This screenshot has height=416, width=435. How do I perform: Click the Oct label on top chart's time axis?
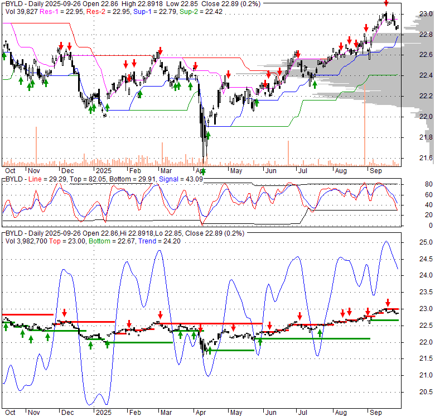point(10,171)
